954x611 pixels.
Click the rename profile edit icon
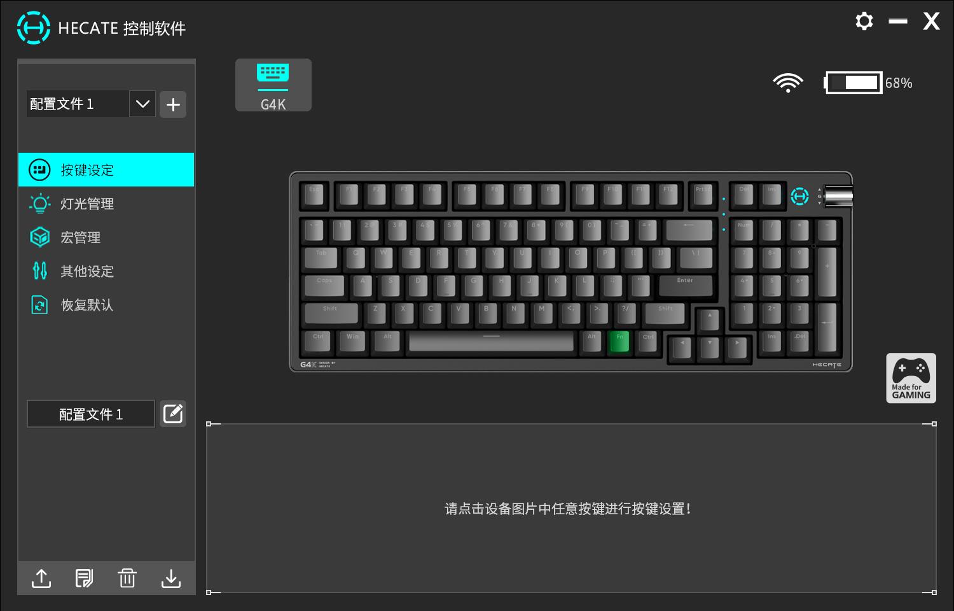[173, 414]
